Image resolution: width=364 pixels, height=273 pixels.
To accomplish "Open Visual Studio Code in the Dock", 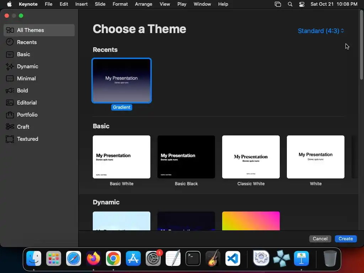I will [x=233, y=258].
